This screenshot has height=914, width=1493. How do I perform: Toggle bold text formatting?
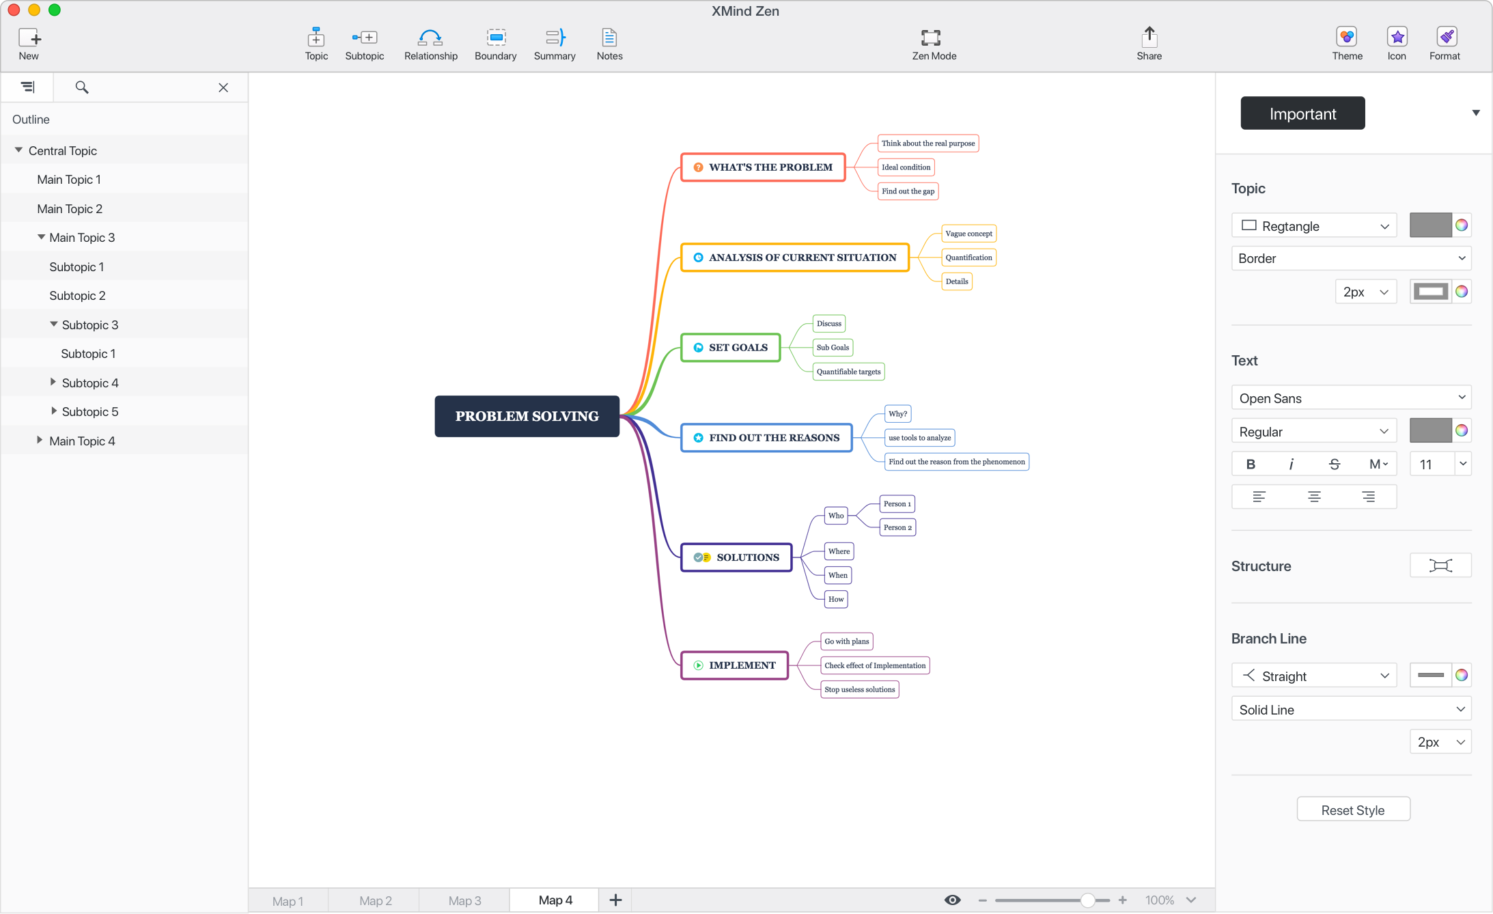pyautogui.click(x=1252, y=463)
